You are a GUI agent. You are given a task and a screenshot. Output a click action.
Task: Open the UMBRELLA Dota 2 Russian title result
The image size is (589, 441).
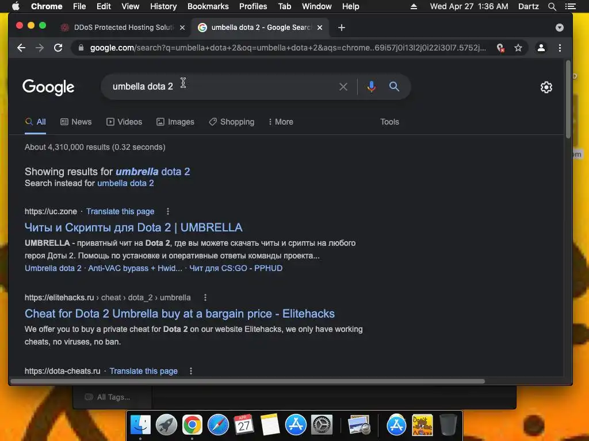(x=133, y=227)
